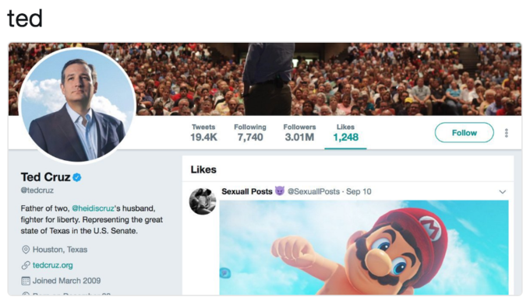The height and width of the screenshot is (304, 530).
Task: Click the purple devil emoji after Sexuall Posts
Action: (280, 191)
